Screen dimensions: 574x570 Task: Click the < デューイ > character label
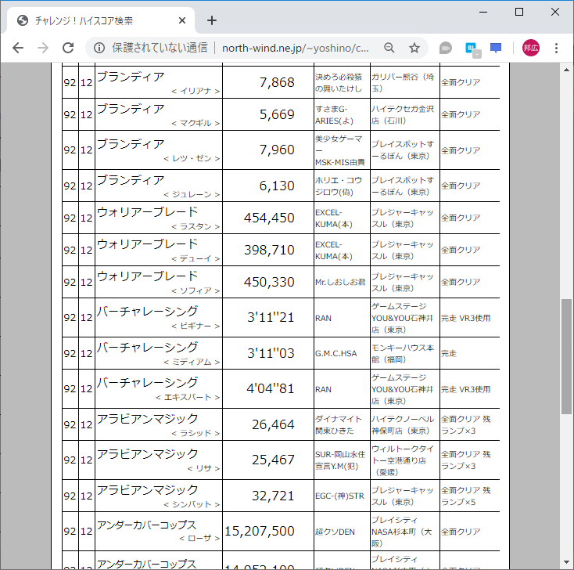click(196, 258)
